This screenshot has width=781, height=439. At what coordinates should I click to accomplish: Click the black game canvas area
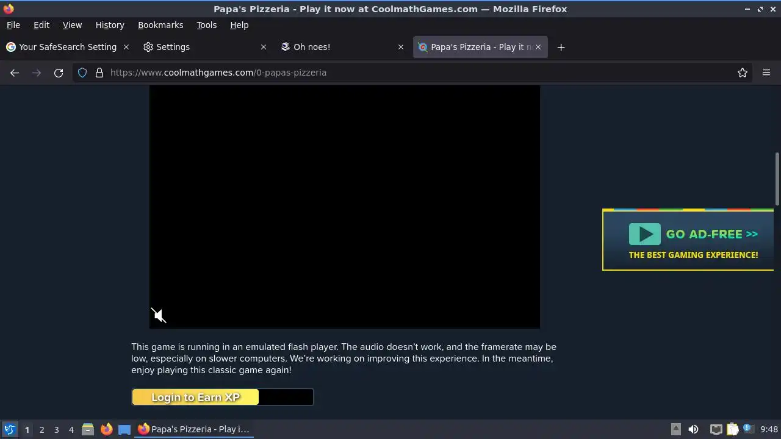pos(345,207)
